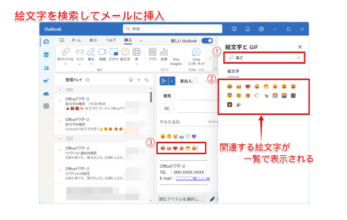Click the hamburger navigation menu icon

(62, 40)
